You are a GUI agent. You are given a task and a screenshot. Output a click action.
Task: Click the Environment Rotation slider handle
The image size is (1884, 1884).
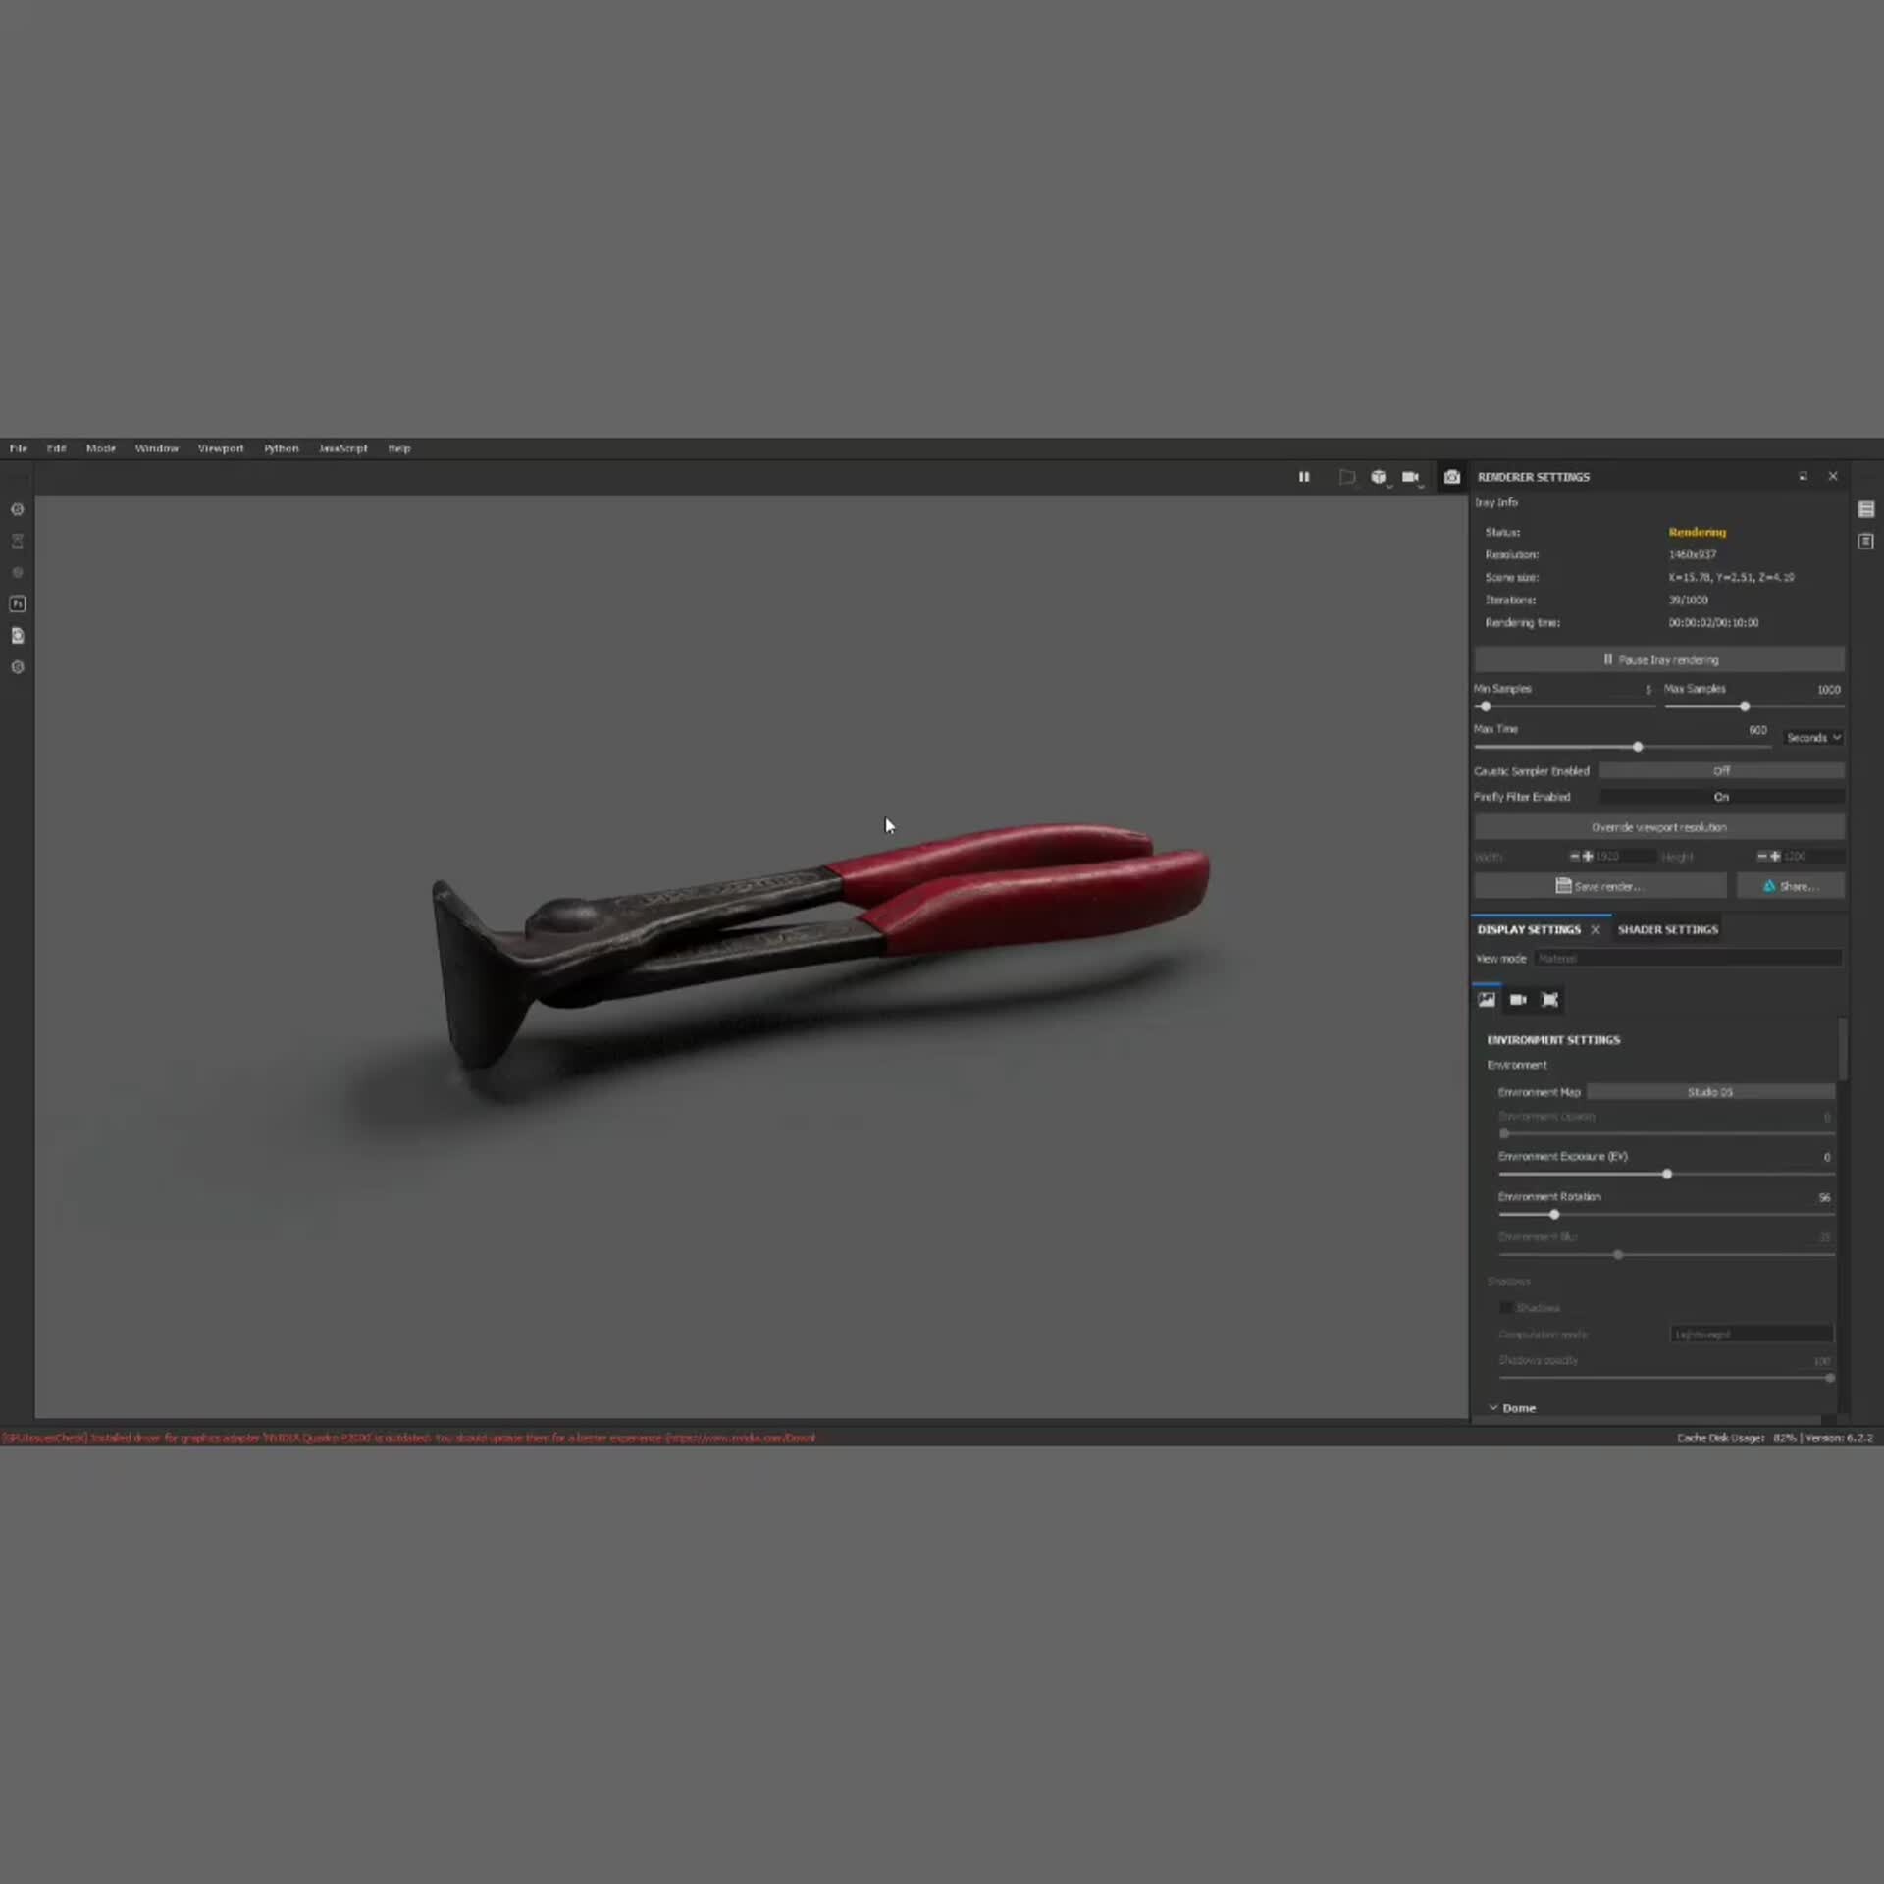[1554, 1215]
